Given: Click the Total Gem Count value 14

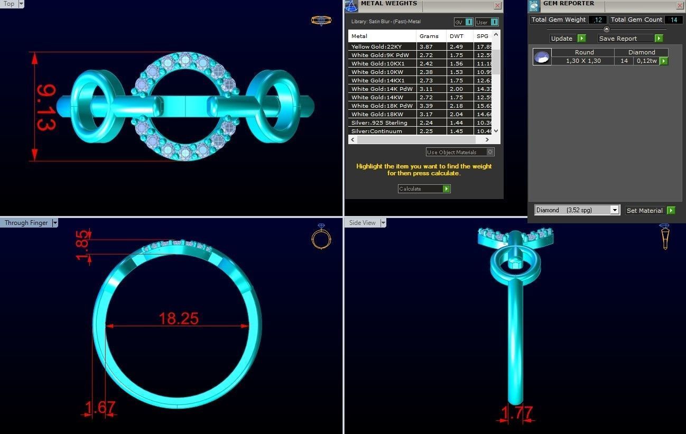Looking at the screenshot, I should click(674, 20).
